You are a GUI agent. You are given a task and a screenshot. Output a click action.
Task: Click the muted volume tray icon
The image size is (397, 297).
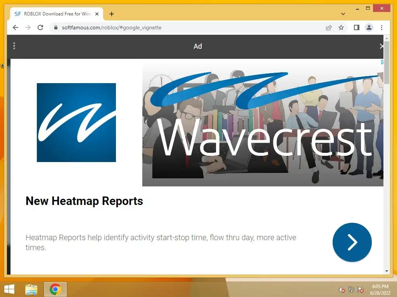pyautogui.click(x=342, y=290)
